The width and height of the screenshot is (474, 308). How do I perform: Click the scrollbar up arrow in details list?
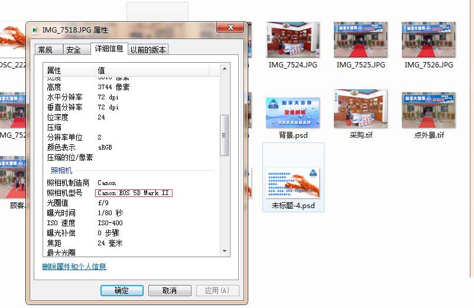225,69
